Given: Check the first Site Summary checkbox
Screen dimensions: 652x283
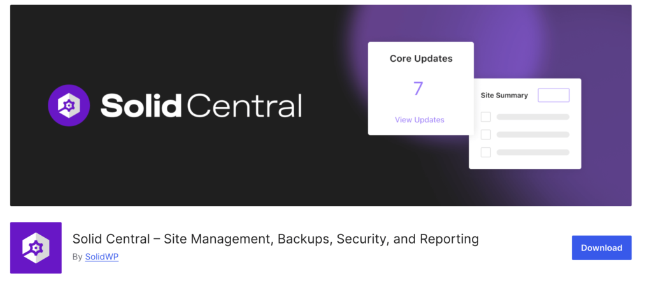Looking at the screenshot, I should (486, 117).
